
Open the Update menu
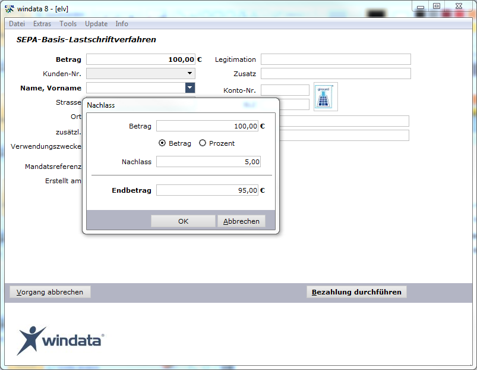tap(96, 24)
